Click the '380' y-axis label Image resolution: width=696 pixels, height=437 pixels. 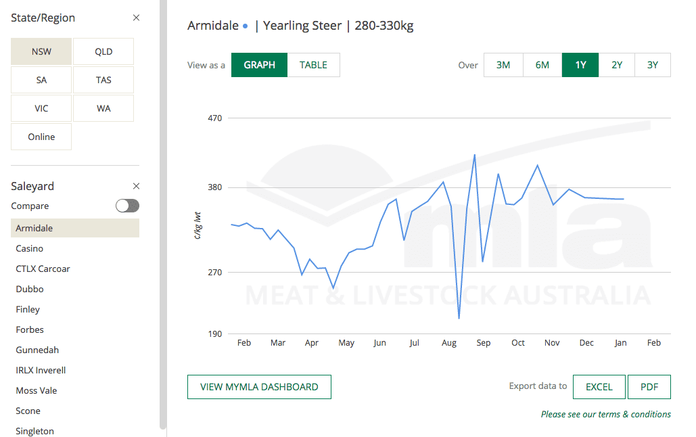[215, 187]
